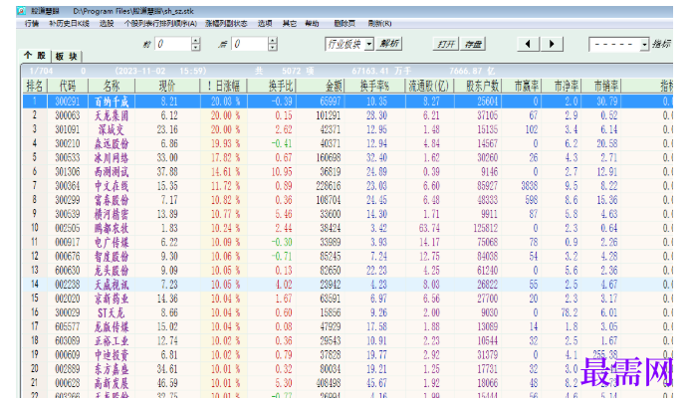Select stock code 002020 in row 15
The image size is (692, 403).
pyautogui.click(x=68, y=299)
